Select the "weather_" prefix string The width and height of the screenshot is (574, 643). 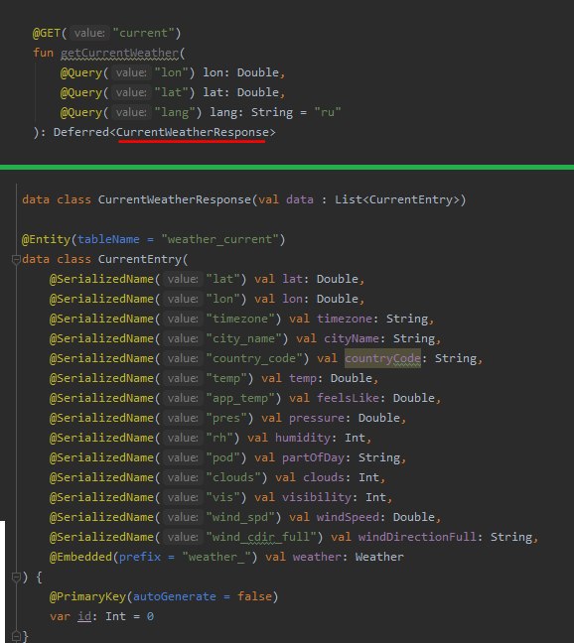(216, 557)
